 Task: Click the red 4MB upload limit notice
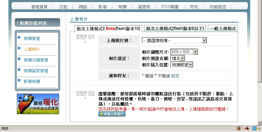pos(163,109)
